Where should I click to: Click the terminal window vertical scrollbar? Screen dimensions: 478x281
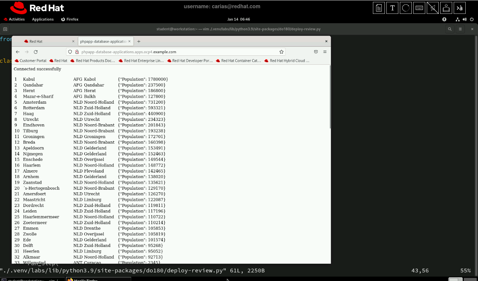(x=476, y=150)
